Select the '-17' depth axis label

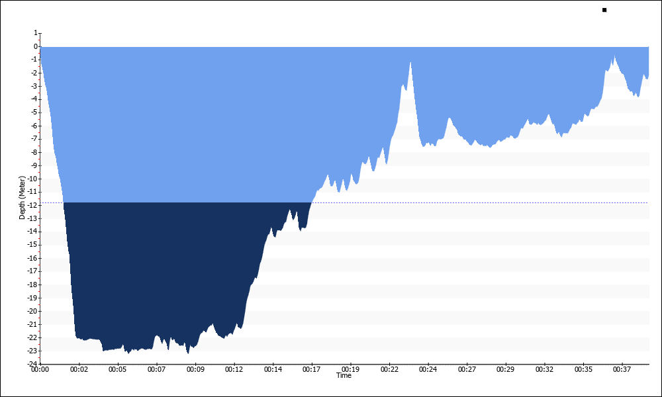(32, 271)
